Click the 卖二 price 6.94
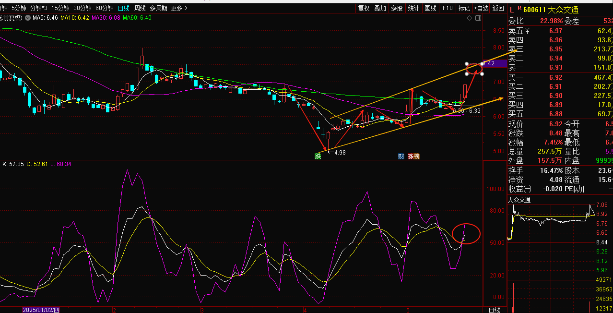Image resolution: width=613 pixels, height=313 pixels. pyautogui.click(x=555, y=59)
